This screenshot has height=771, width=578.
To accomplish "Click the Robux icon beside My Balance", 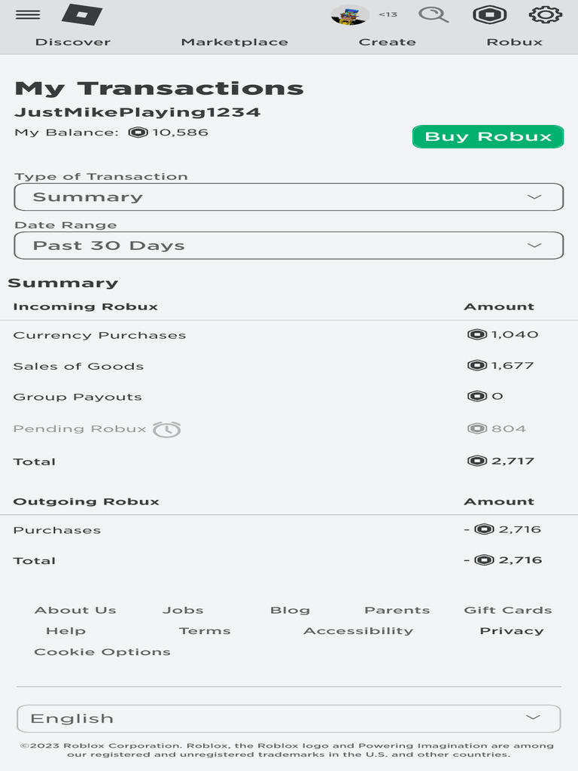I will click(138, 133).
